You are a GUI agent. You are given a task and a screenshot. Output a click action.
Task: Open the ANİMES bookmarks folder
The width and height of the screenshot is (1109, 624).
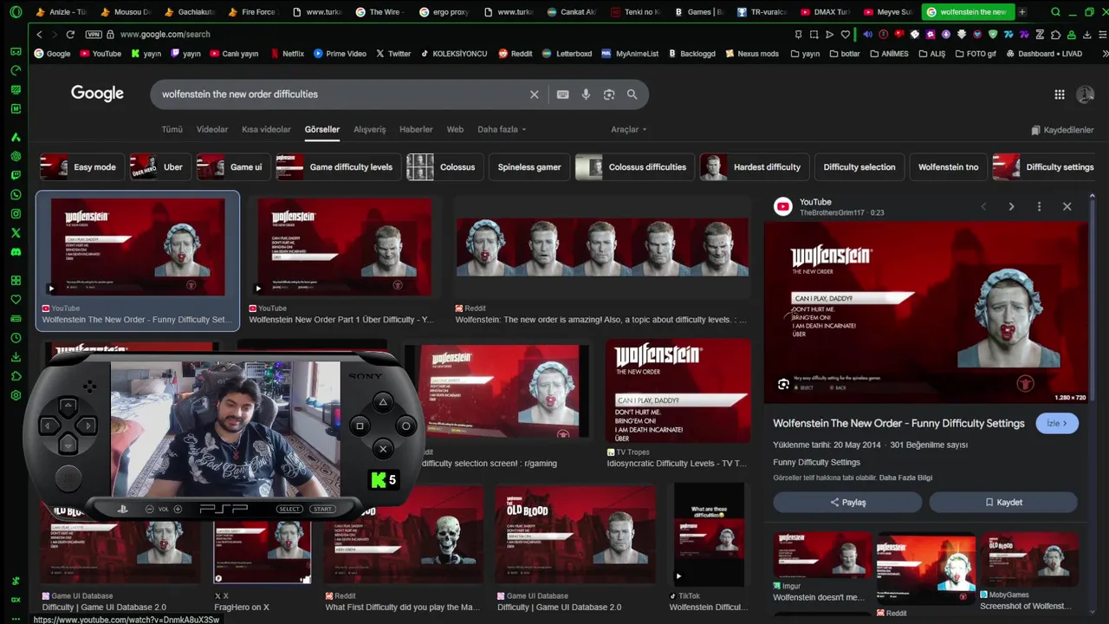[889, 54]
